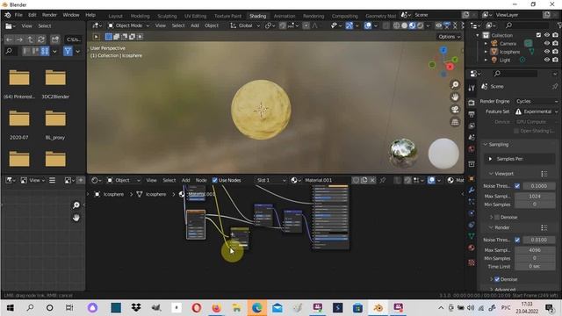The height and width of the screenshot is (316, 562).
Task: Open the Tool properties tab icon
Action: 472,88
